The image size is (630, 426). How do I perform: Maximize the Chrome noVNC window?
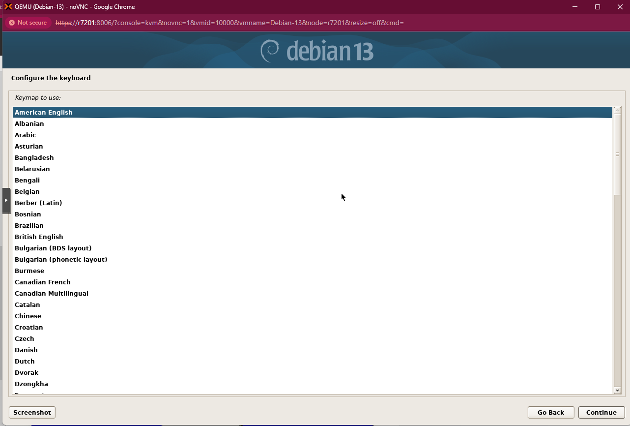coord(598,7)
